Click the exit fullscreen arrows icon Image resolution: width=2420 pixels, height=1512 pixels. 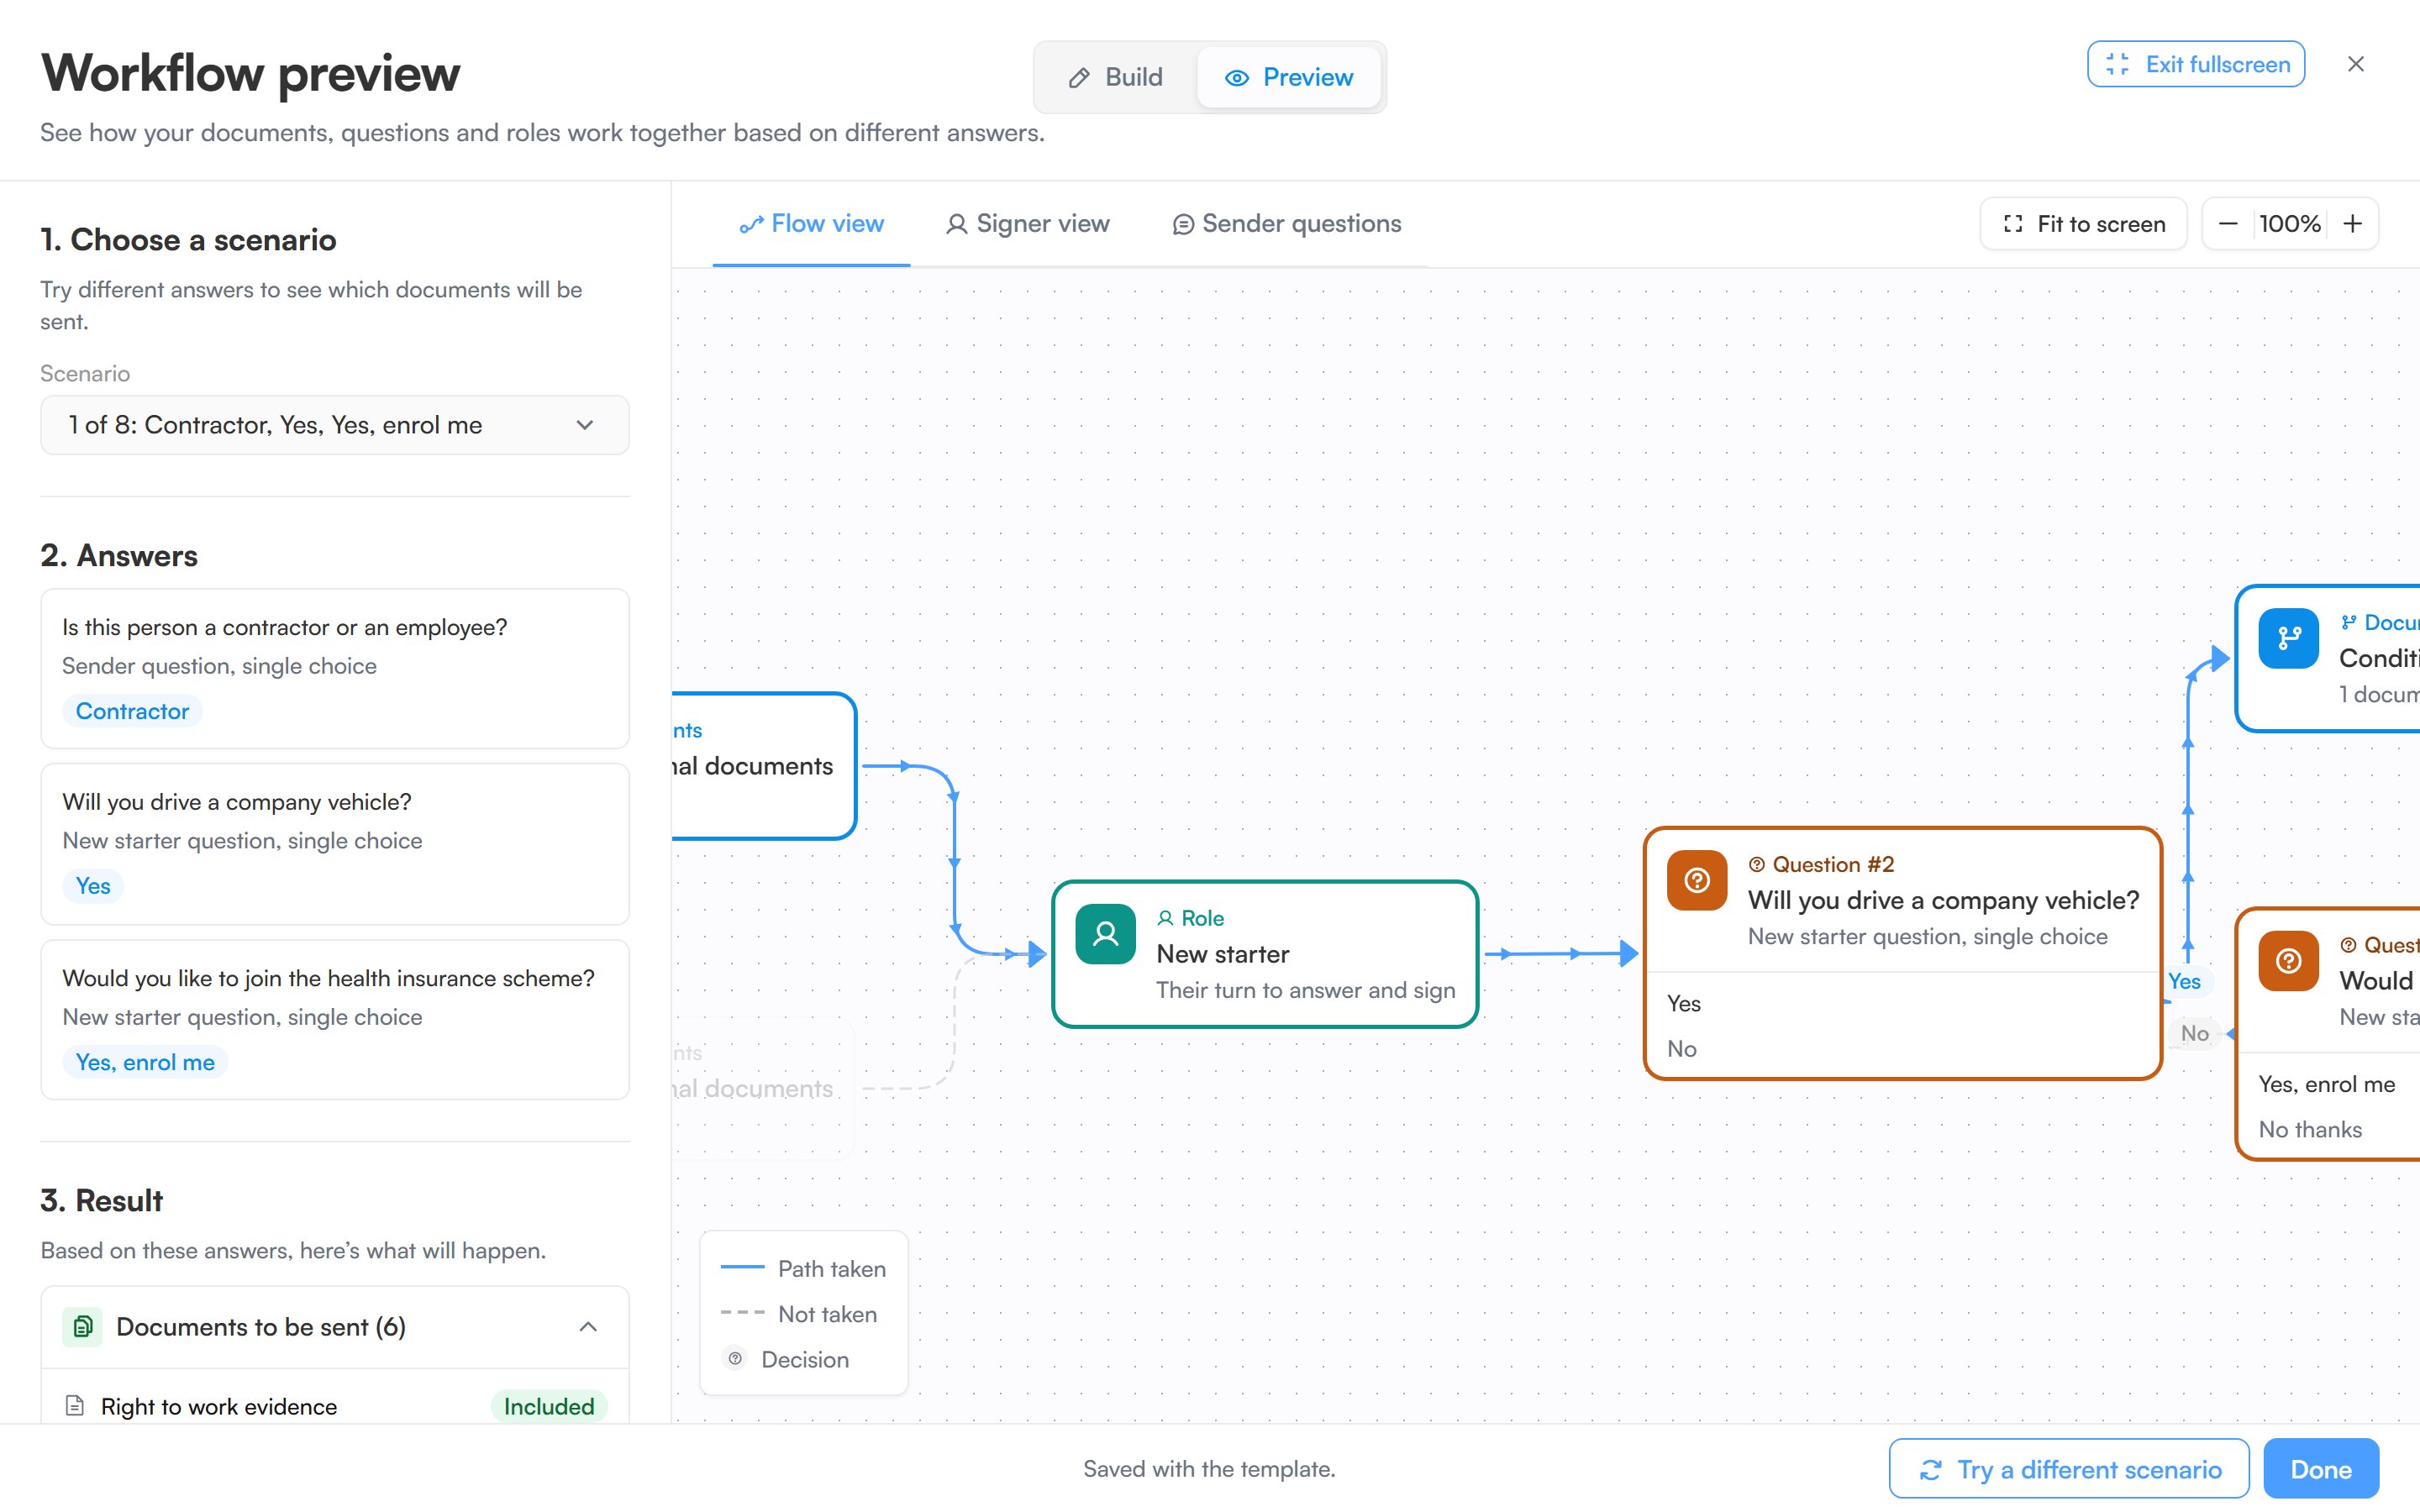(x=2117, y=64)
